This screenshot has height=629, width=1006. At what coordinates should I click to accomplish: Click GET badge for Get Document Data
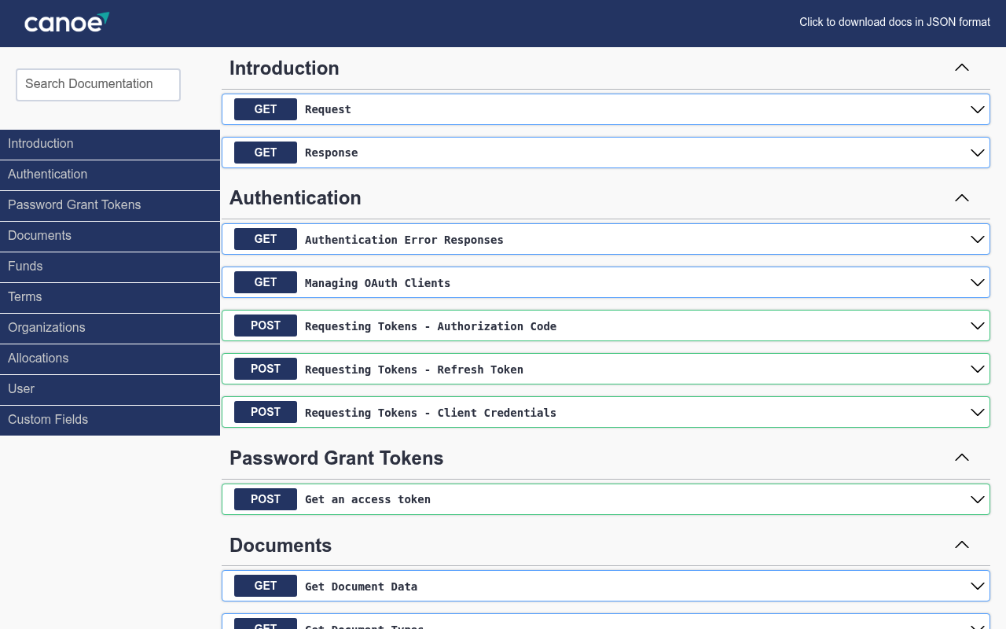point(266,586)
